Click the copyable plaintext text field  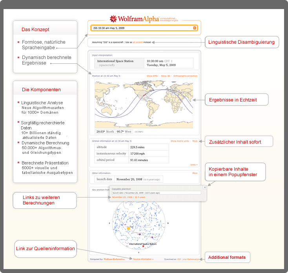[156, 193]
